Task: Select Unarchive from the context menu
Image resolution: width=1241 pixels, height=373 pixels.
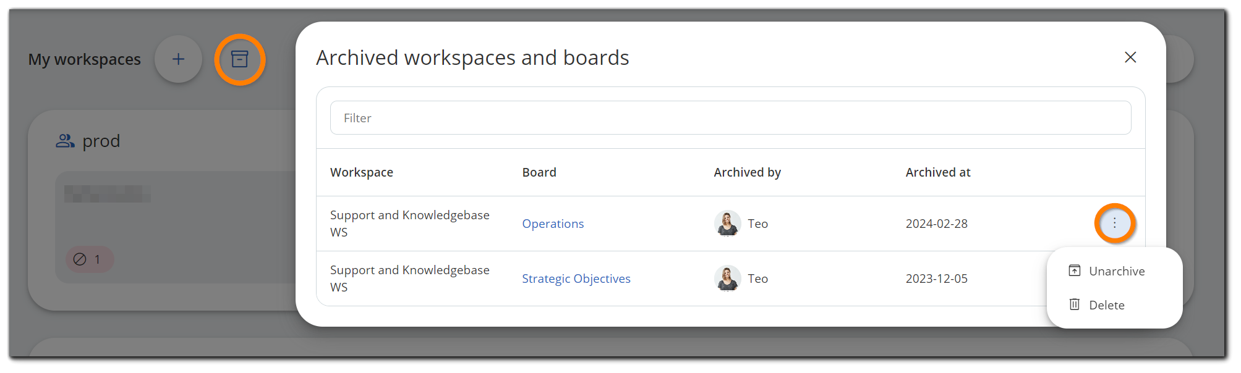Action: [1117, 270]
